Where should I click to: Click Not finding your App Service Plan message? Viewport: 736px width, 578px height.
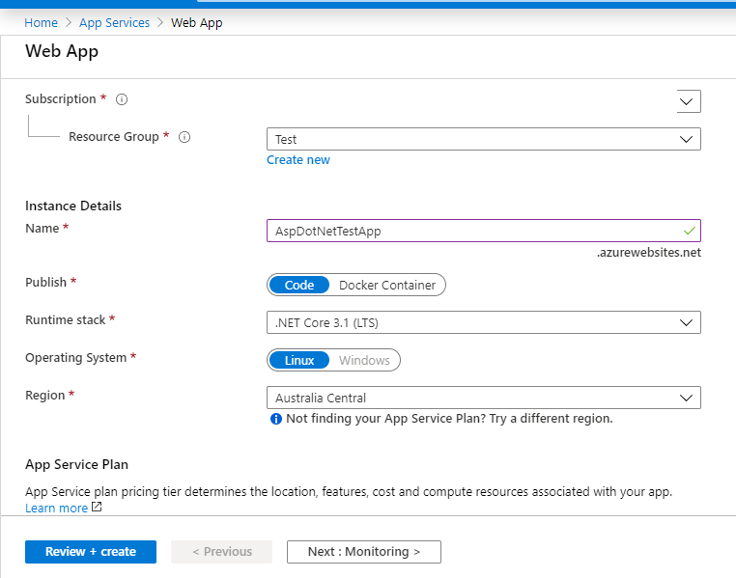coord(449,419)
